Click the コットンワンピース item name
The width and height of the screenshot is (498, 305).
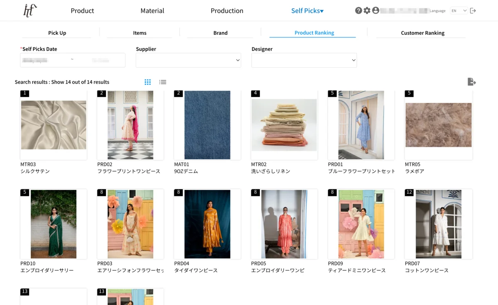tap(427, 271)
